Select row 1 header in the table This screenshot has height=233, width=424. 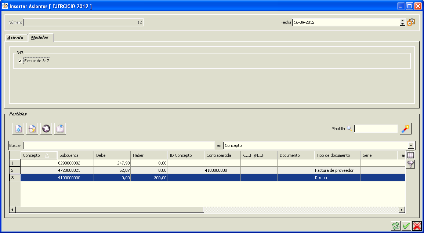[x=15, y=163]
